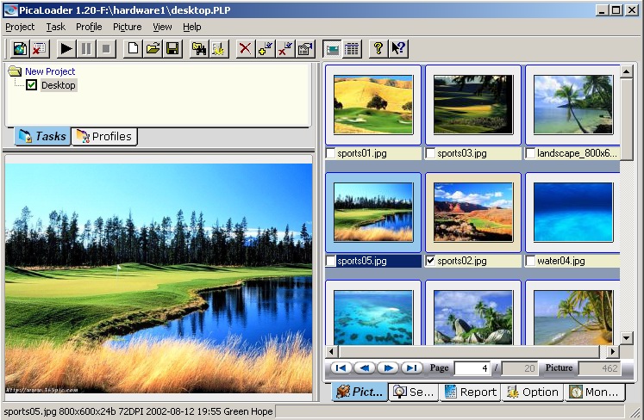Uncheck the sports02.jpg checkbox
This screenshot has height=420, width=644.
pos(431,261)
